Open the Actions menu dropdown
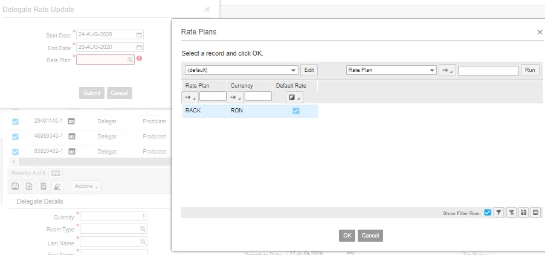This screenshot has height=255, width=545. (x=86, y=186)
